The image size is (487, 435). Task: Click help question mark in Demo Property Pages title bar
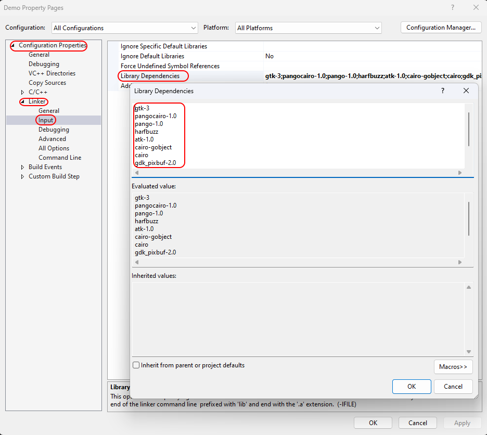click(x=453, y=7)
